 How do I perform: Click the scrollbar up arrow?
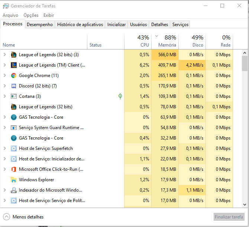(245, 53)
